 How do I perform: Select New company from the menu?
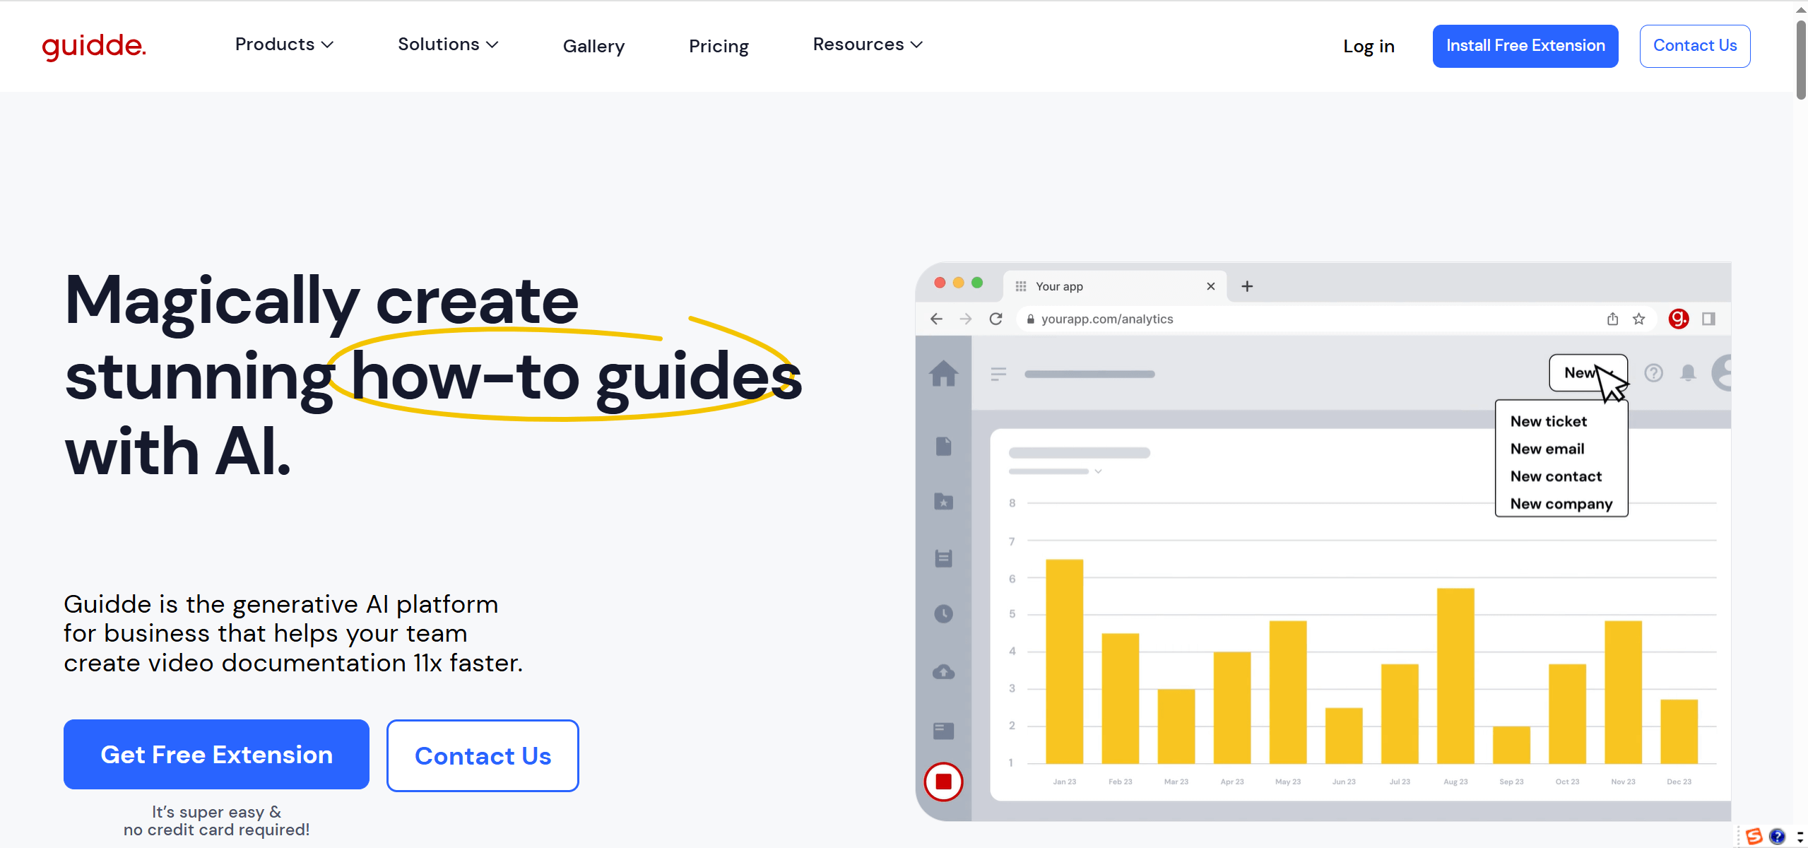tap(1561, 504)
